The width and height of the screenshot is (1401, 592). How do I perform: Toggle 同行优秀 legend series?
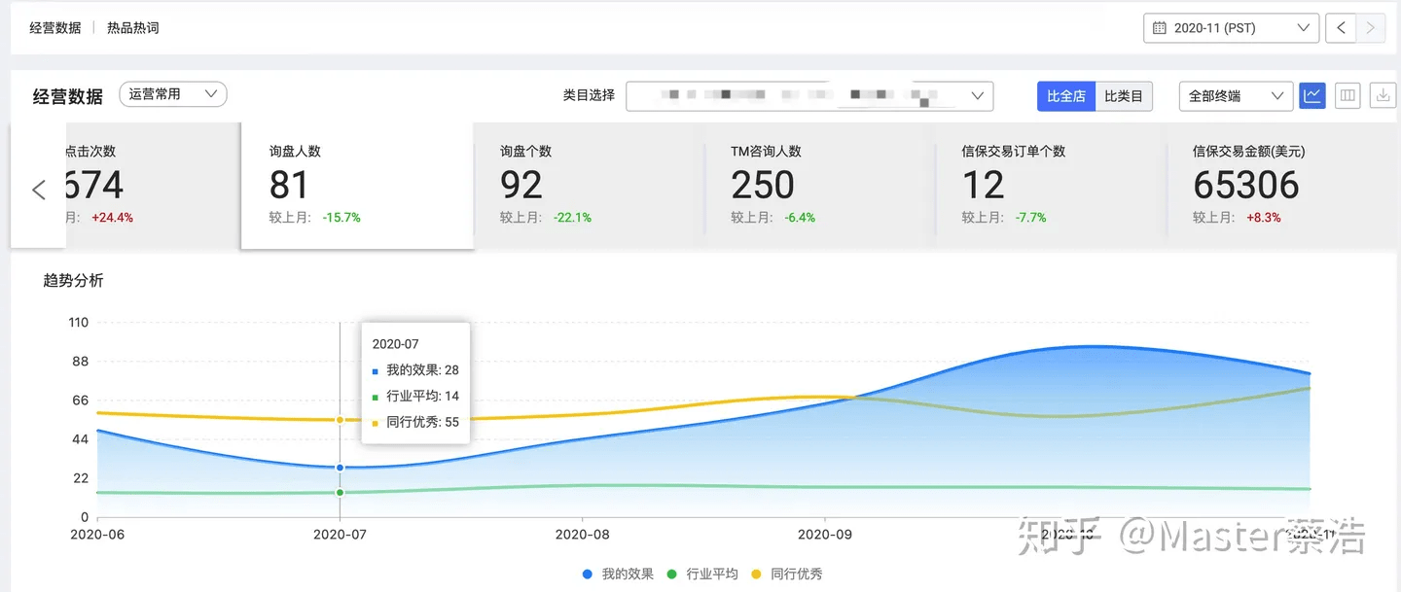(787, 575)
